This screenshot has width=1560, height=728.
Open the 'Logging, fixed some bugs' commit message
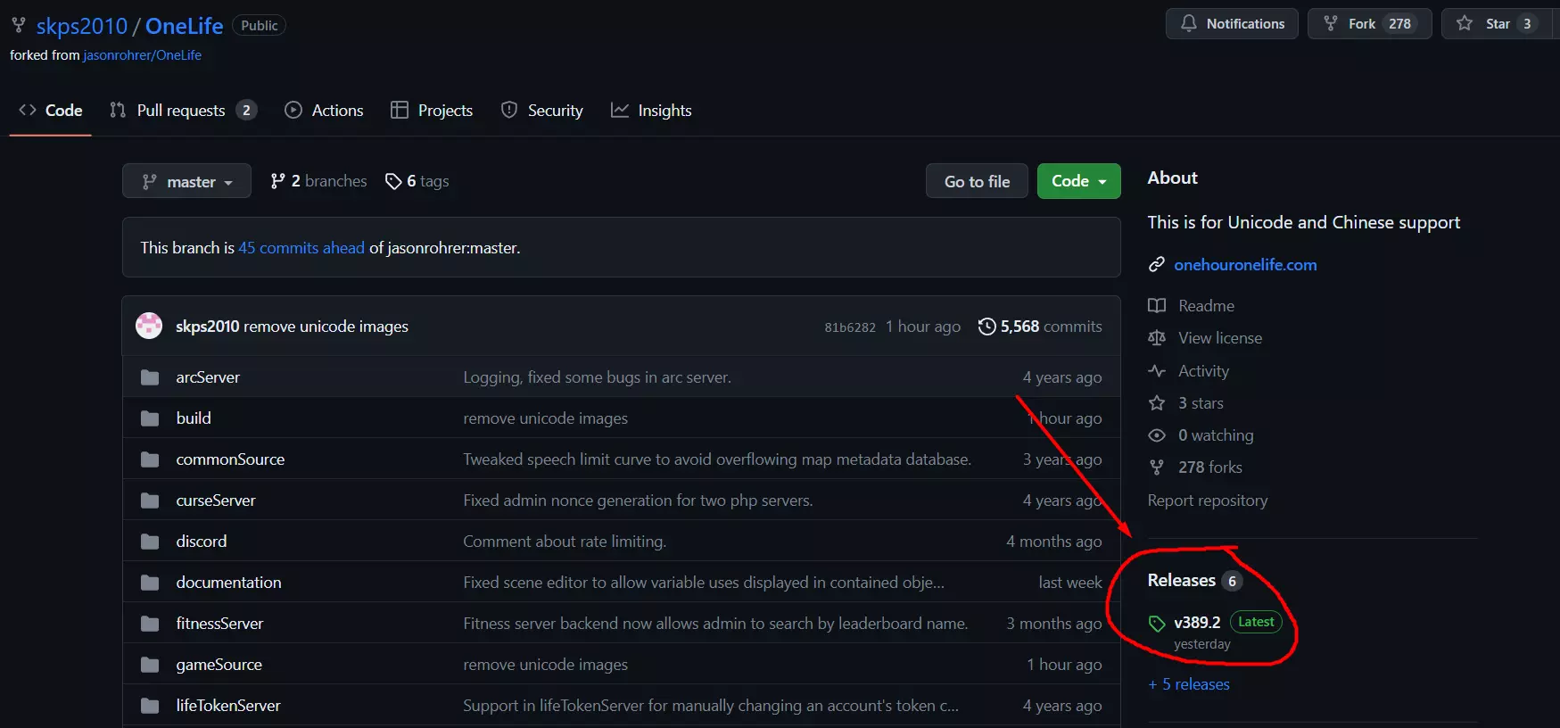(x=597, y=377)
